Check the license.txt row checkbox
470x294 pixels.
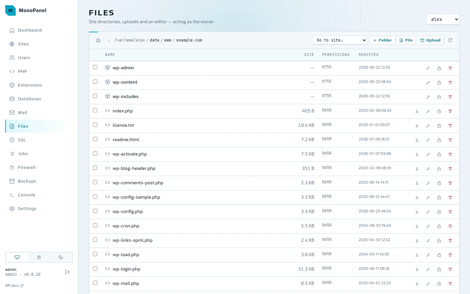coord(95,125)
